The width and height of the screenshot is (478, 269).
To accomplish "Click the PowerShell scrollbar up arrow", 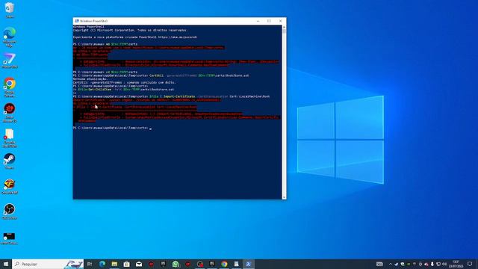I will coord(284,27).
